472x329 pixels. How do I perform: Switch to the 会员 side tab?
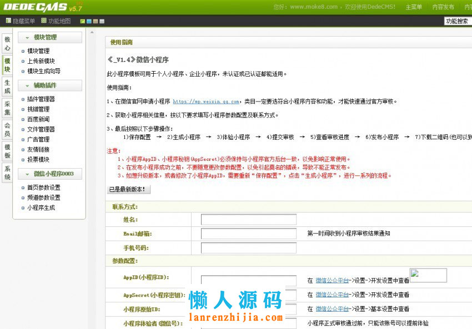pos(7,130)
